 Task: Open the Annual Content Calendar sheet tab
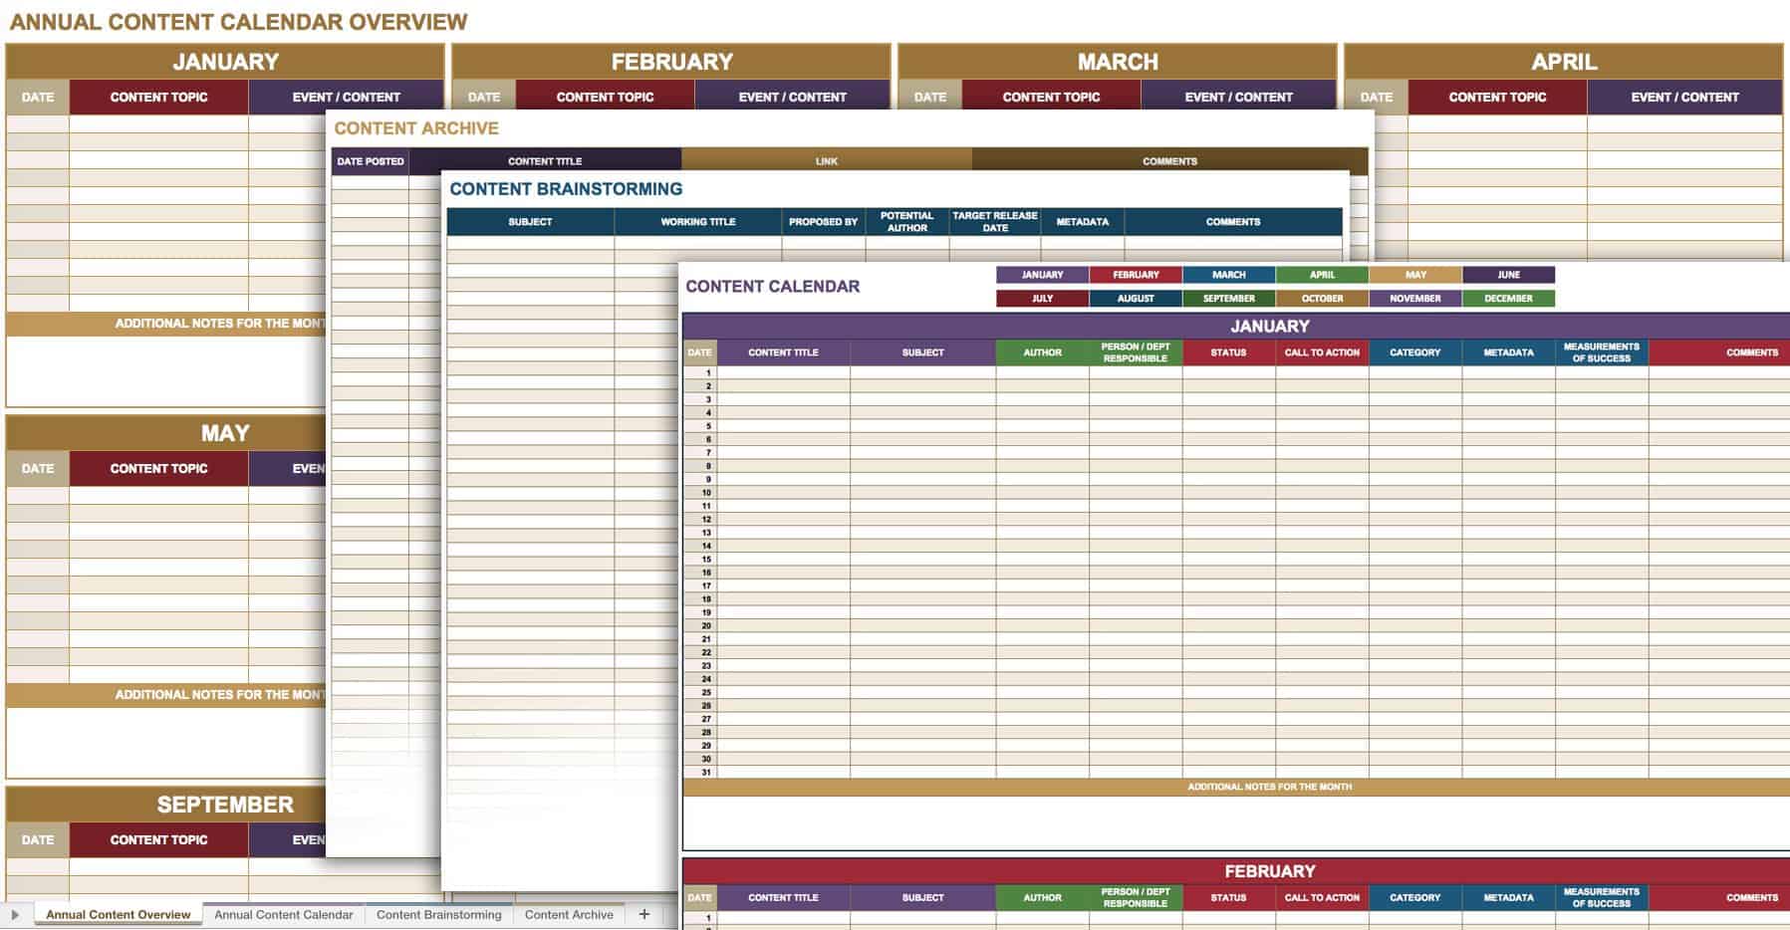283,914
